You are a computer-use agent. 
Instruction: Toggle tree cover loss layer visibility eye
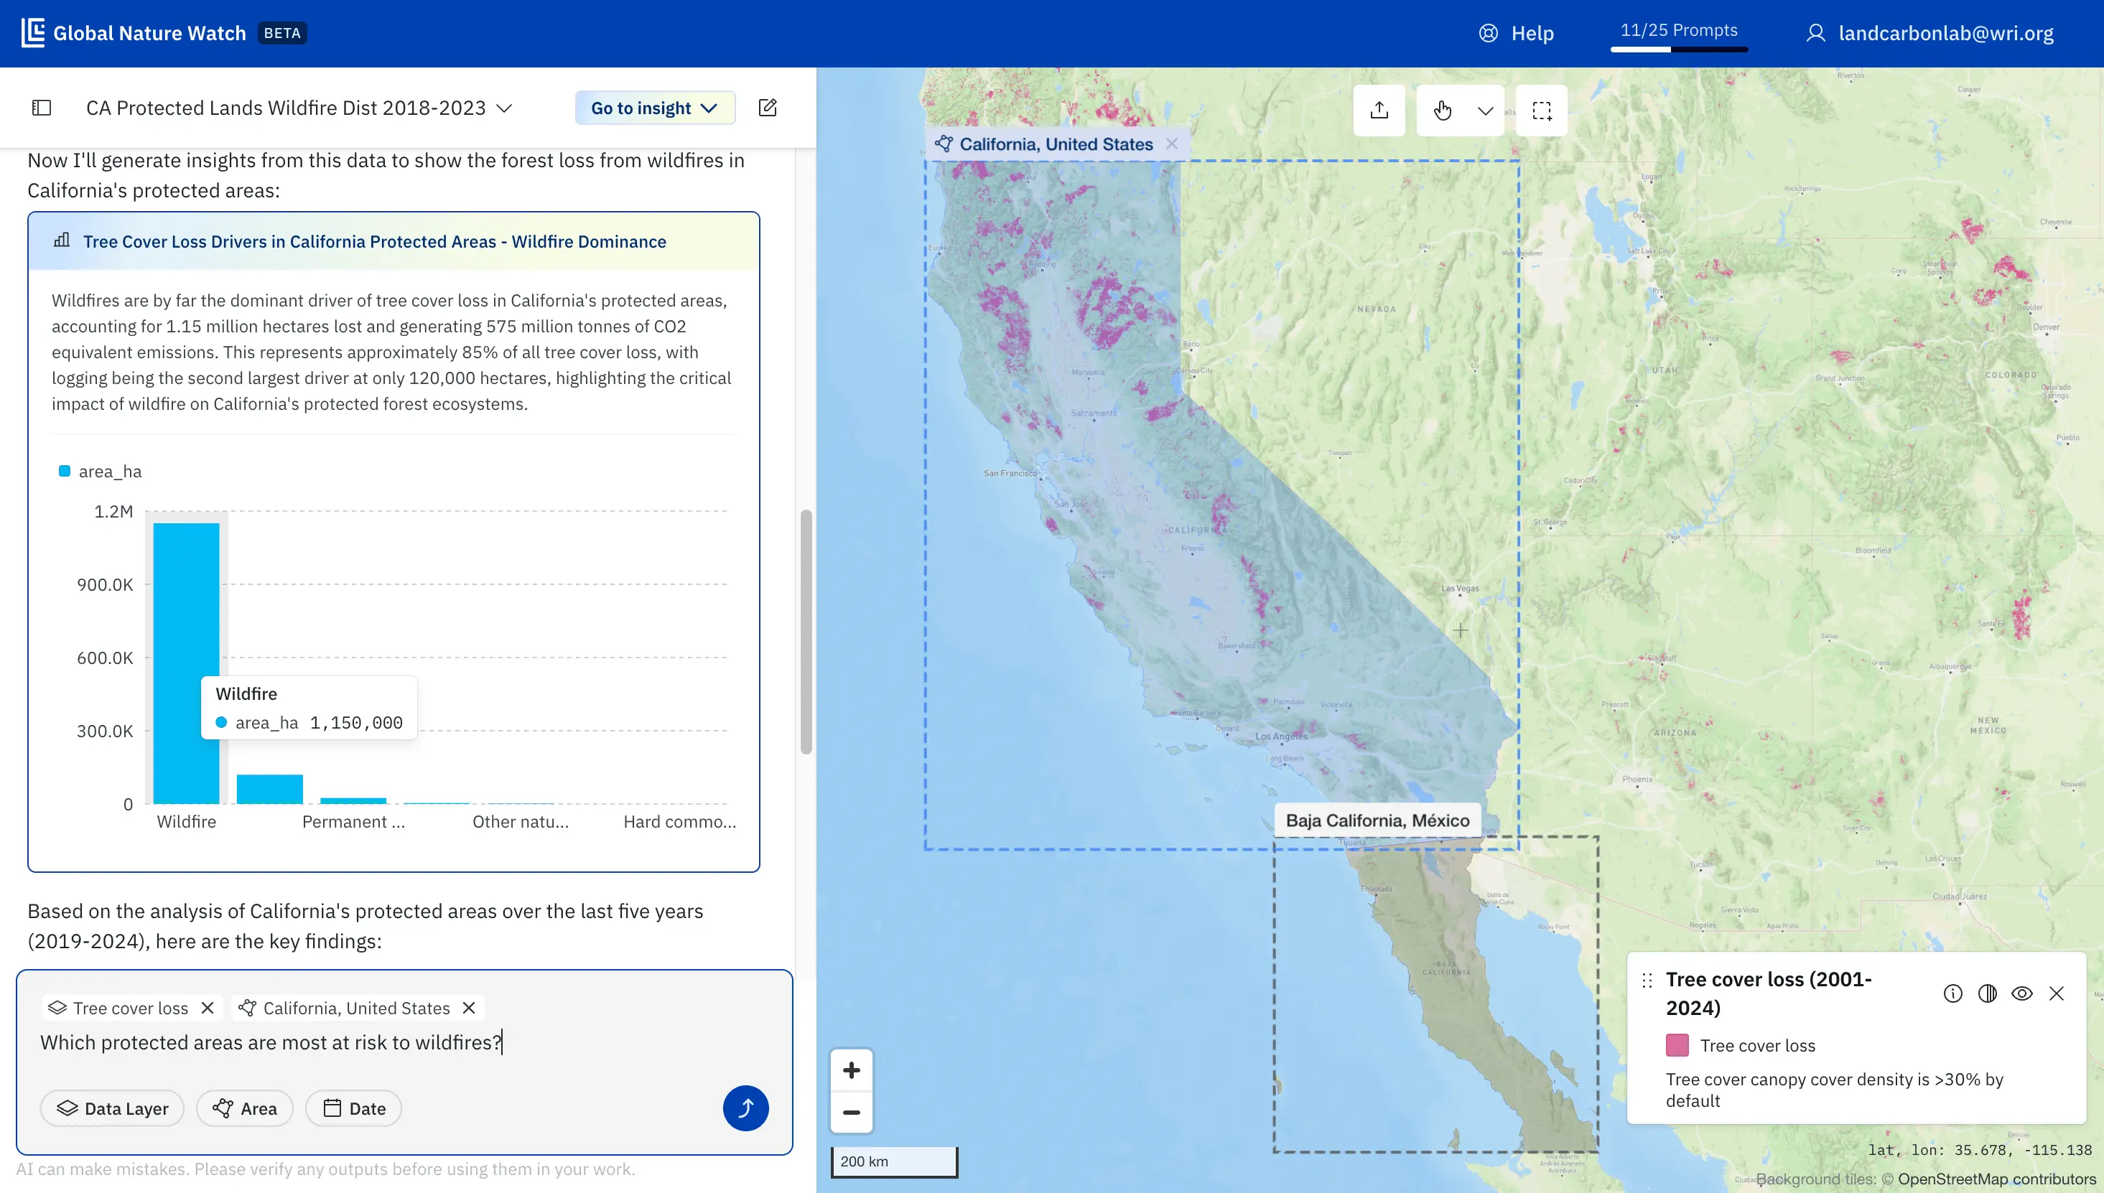coord(2021,994)
